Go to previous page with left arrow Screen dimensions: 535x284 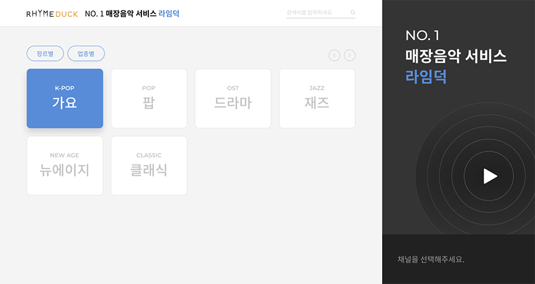(x=334, y=55)
